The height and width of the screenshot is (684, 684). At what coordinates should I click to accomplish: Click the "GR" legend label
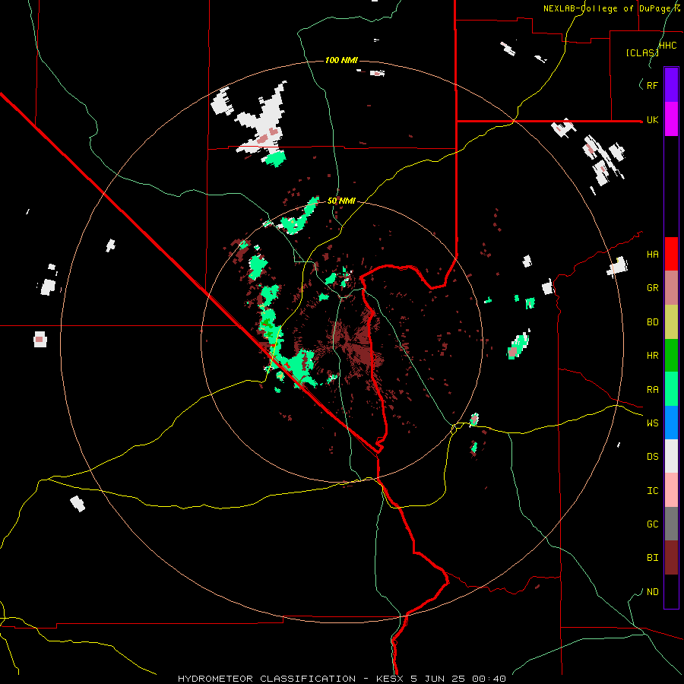(652, 288)
